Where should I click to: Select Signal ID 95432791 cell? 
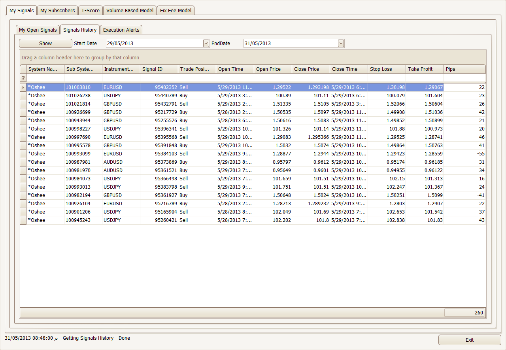pos(159,104)
